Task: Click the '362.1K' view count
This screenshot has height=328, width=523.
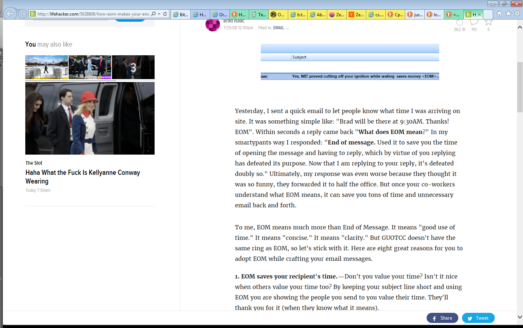Action: (460, 30)
